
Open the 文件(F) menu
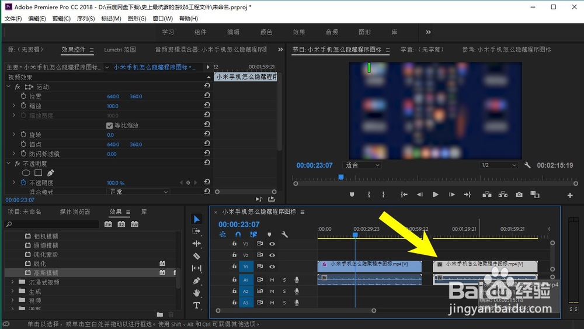coord(13,18)
